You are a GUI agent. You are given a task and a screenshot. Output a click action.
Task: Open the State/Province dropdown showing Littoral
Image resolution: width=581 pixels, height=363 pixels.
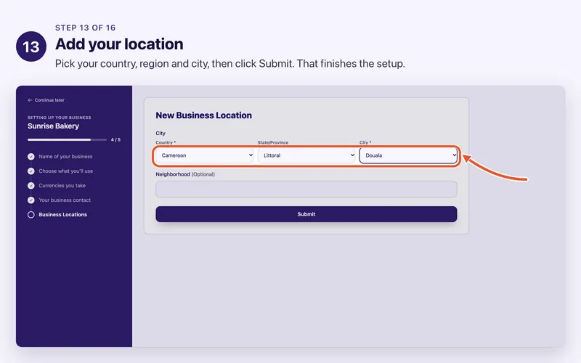click(306, 155)
